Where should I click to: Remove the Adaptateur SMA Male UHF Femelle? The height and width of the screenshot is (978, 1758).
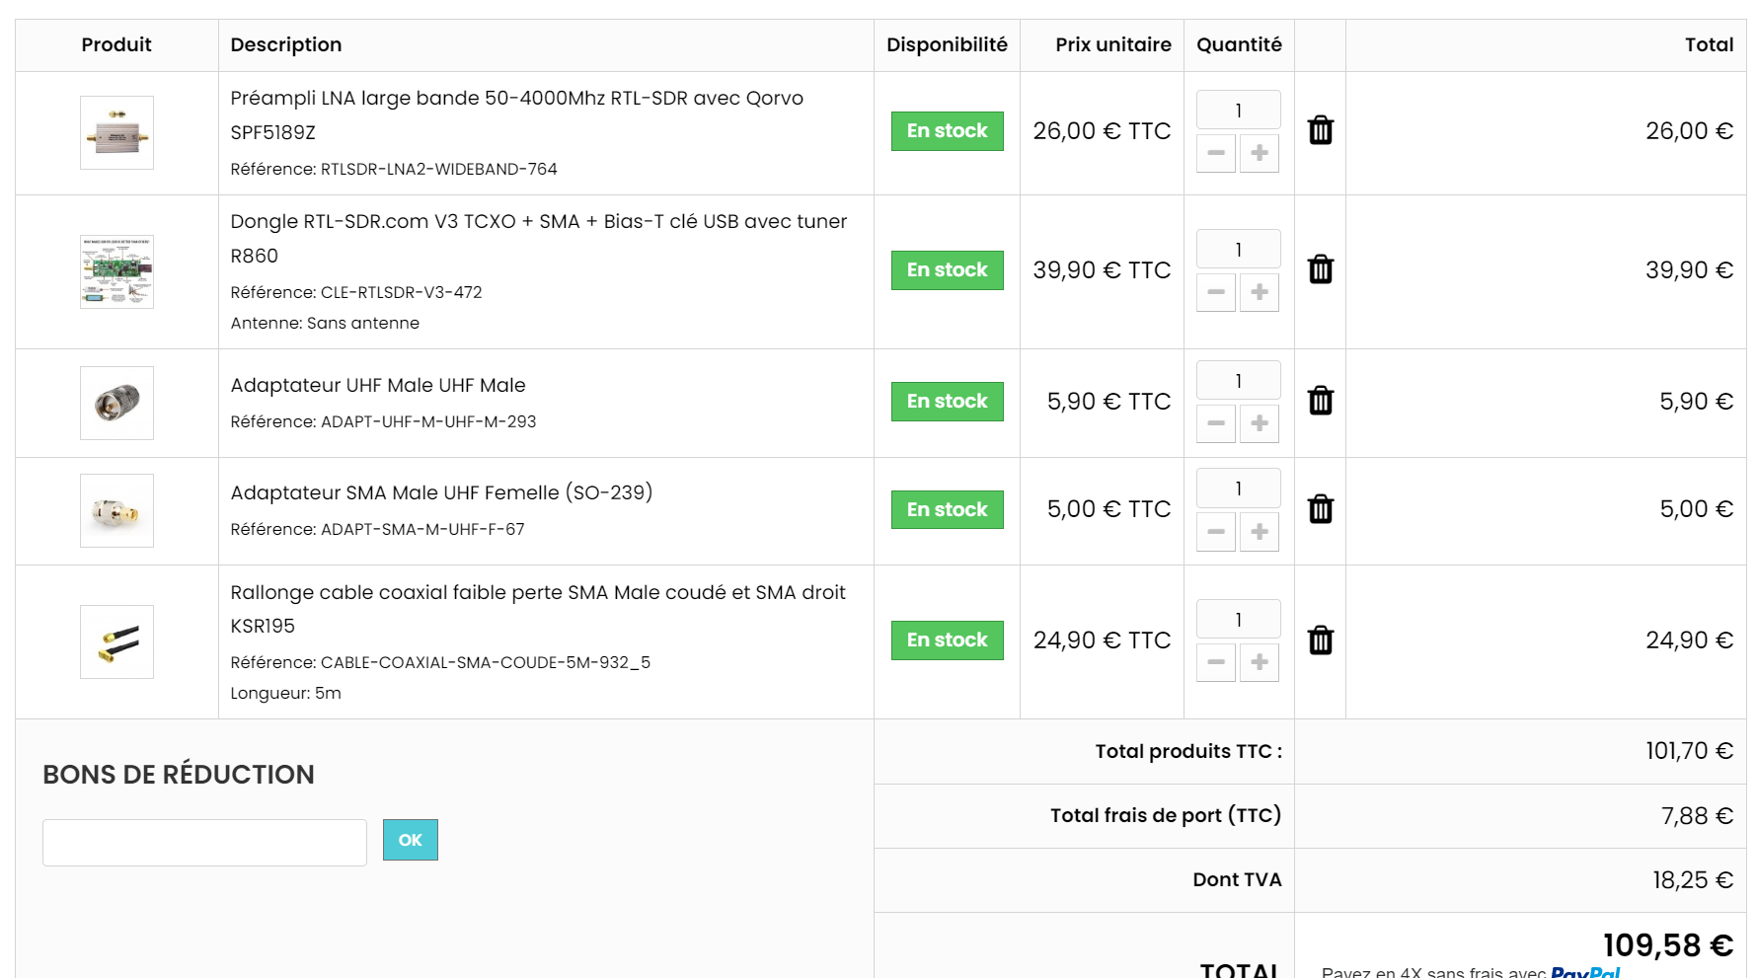pos(1320,509)
